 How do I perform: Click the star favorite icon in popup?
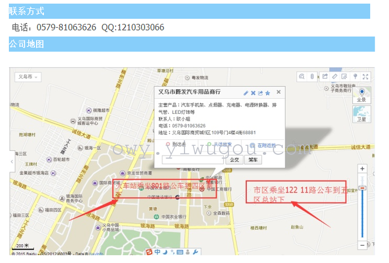(x=267, y=93)
